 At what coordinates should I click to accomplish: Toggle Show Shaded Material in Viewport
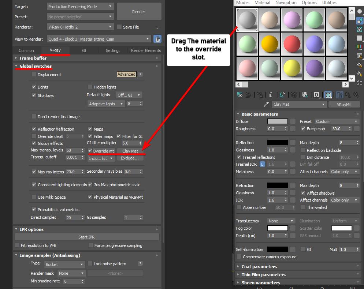click(328, 94)
